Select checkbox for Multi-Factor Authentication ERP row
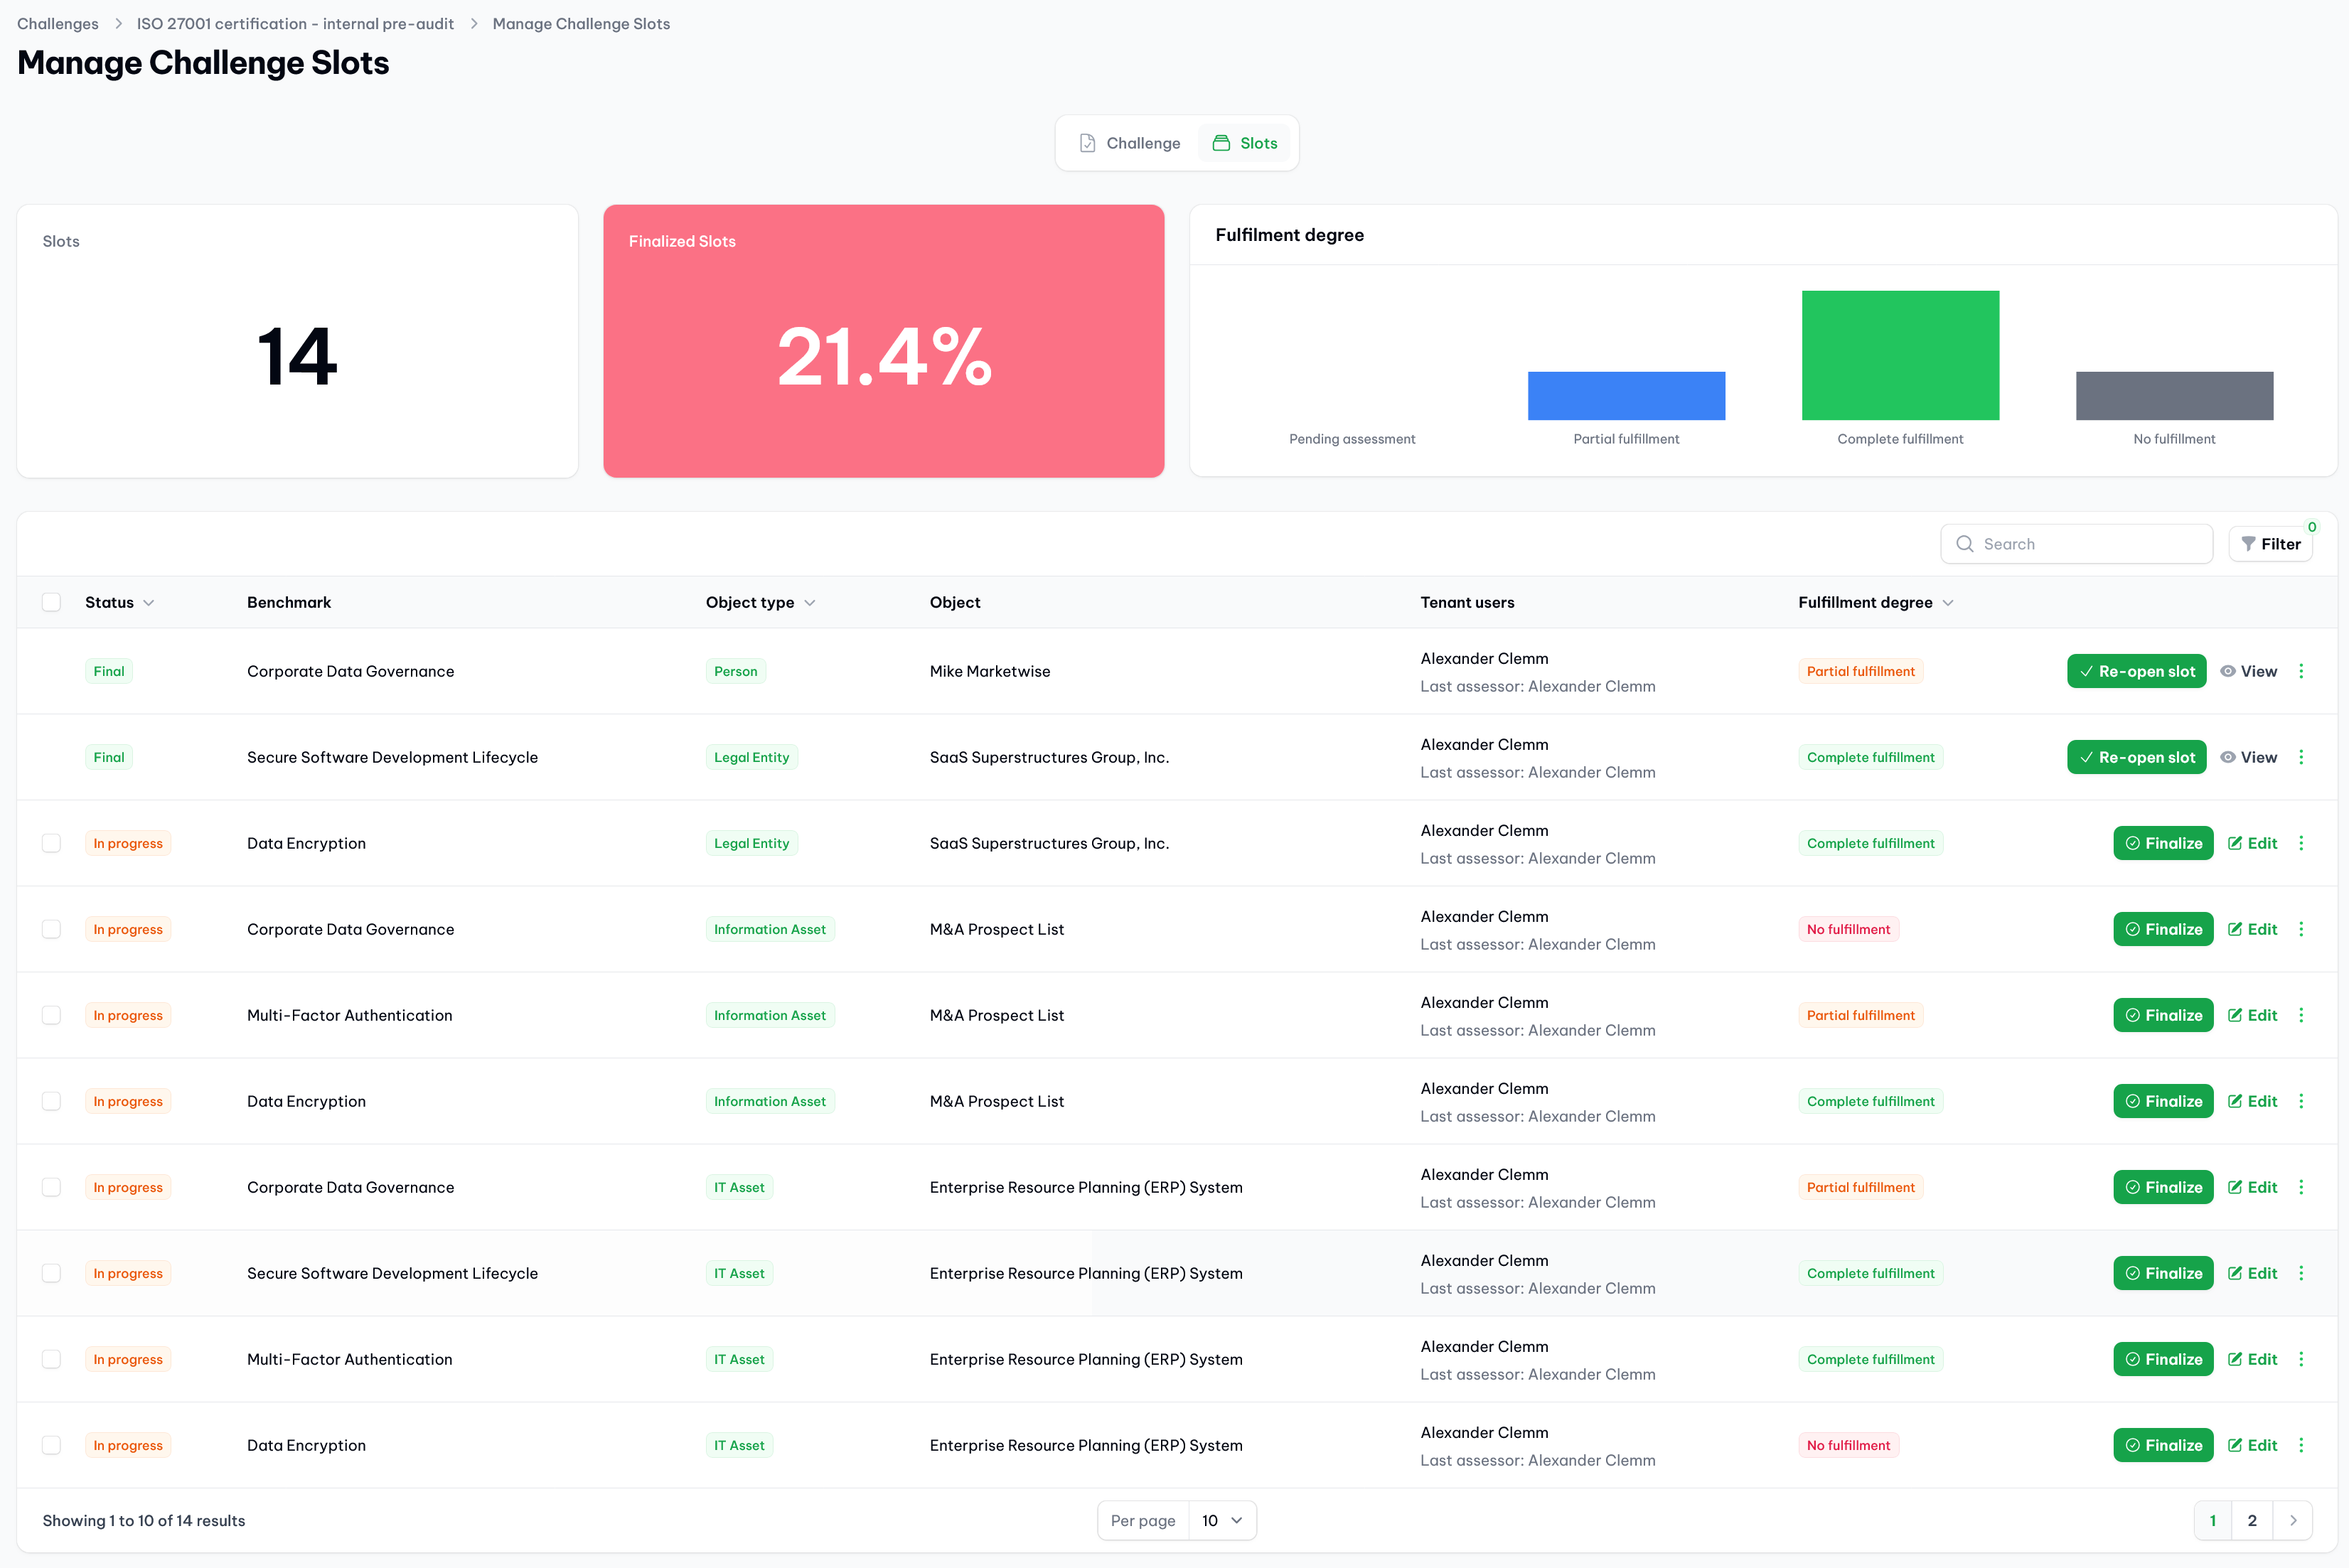The width and height of the screenshot is (2349, 1568). [x=52, y=1359]
